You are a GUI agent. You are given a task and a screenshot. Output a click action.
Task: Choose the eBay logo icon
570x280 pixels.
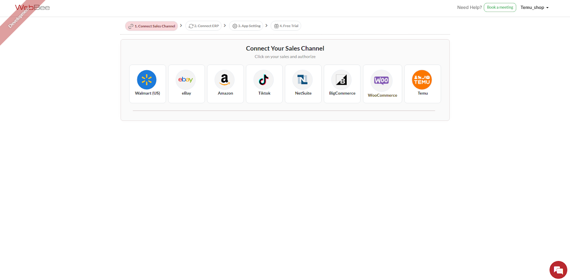click(x=186, y=80)
